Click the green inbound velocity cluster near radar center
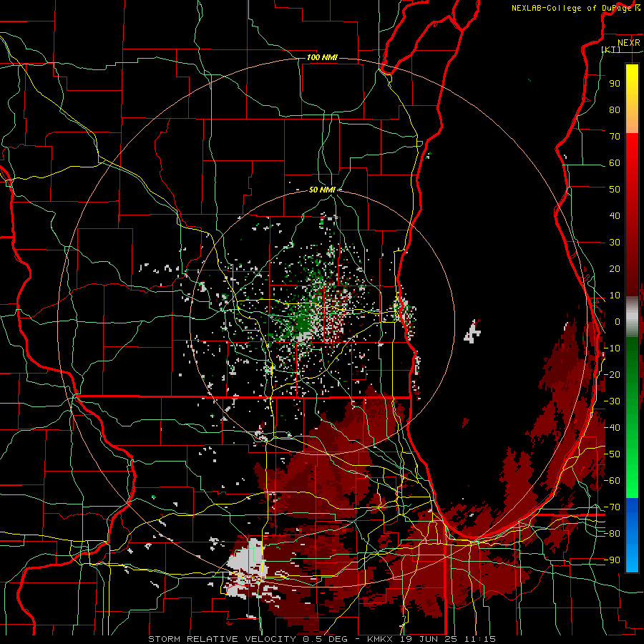The width and height of the screenshot is (644, 644). (304, 323)
